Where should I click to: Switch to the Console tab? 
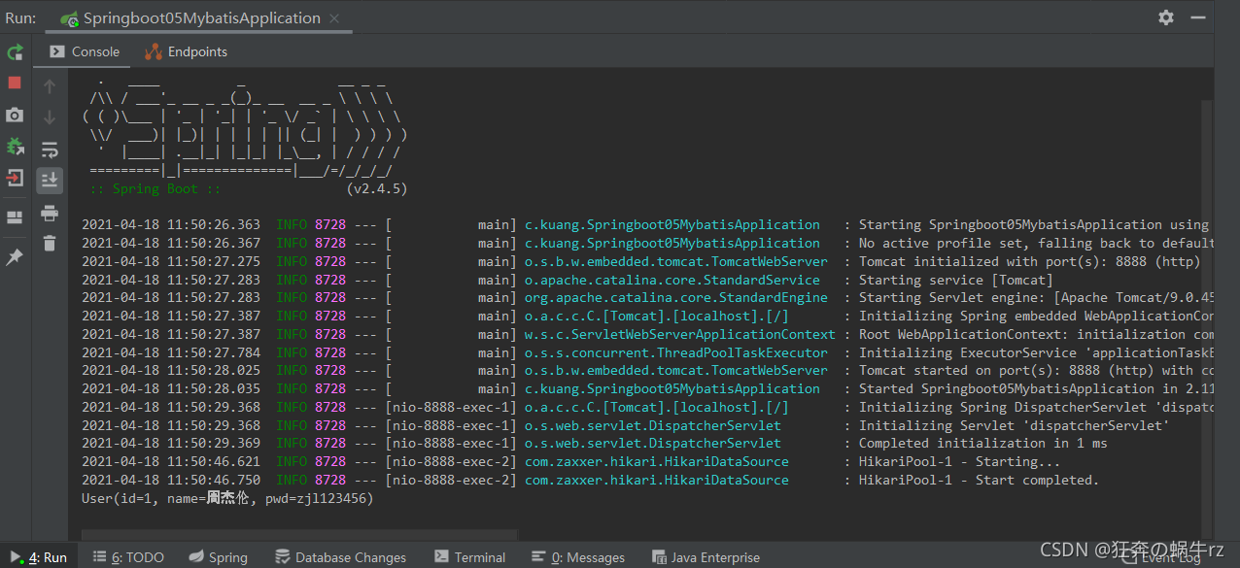coord(85,51)
